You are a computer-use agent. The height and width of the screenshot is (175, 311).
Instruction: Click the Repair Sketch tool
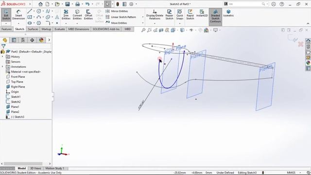[169, 15]
